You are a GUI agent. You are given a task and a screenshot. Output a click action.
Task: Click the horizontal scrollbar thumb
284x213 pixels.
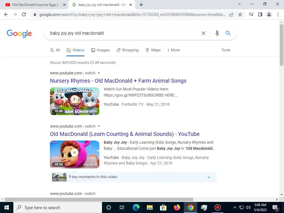(99, 199)
